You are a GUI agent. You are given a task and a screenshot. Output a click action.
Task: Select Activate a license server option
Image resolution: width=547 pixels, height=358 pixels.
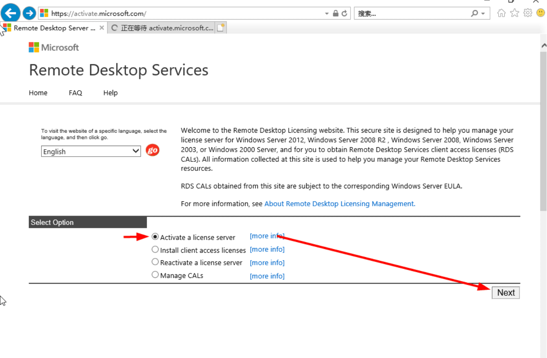click(x=155, y=236)
